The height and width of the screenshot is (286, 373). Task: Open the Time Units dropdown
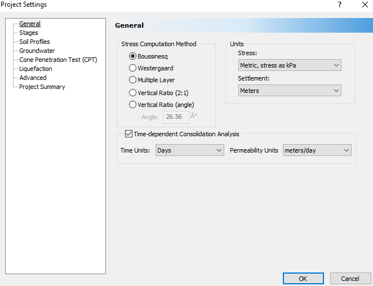click(x=190, y=150)
